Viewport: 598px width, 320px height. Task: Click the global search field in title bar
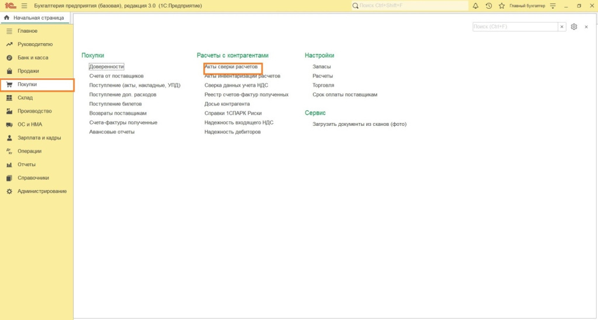tap(409, 6)
